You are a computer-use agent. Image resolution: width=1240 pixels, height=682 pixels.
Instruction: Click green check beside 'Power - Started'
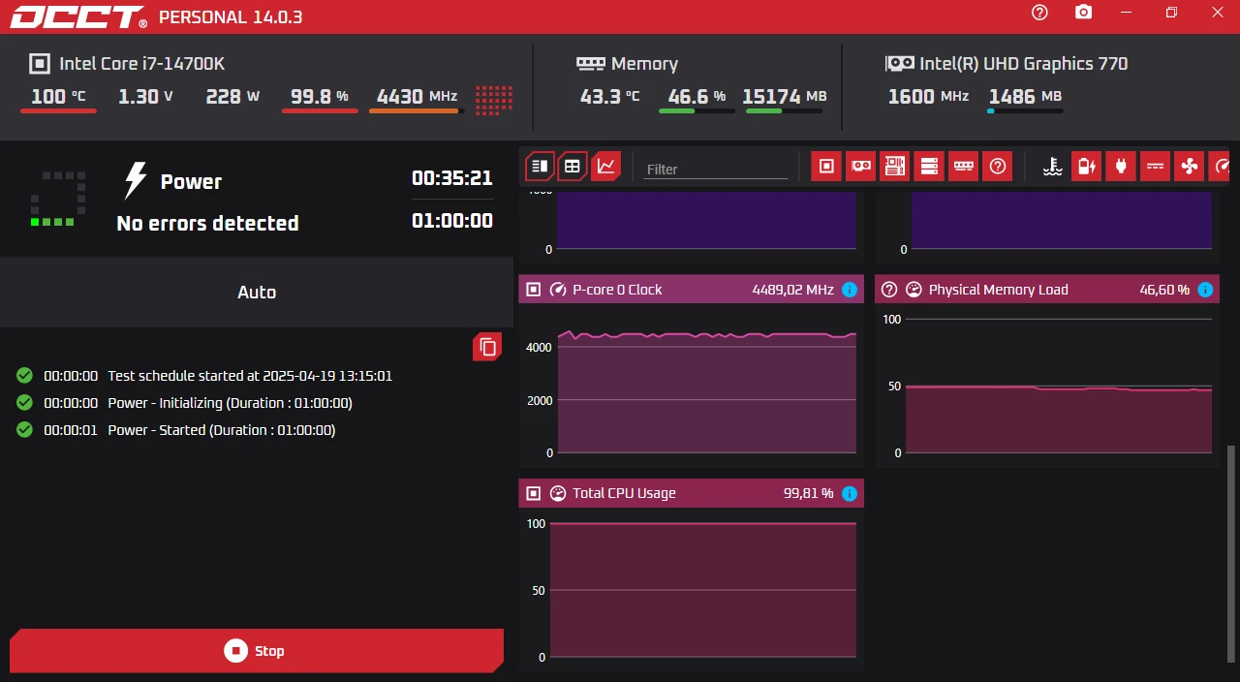click(x=25, y=429)
